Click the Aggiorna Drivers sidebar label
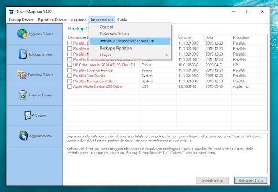The width and height of the screenshot is (278, 192). tap(41, 34)
